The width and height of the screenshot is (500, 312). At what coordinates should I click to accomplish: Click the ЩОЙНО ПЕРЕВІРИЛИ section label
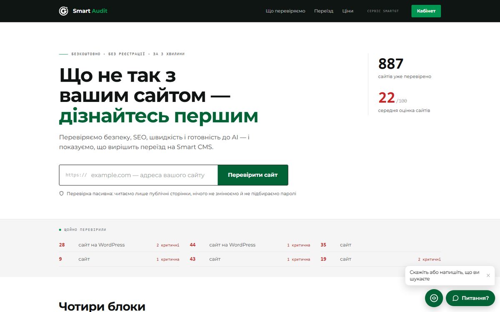pos(85,230)
